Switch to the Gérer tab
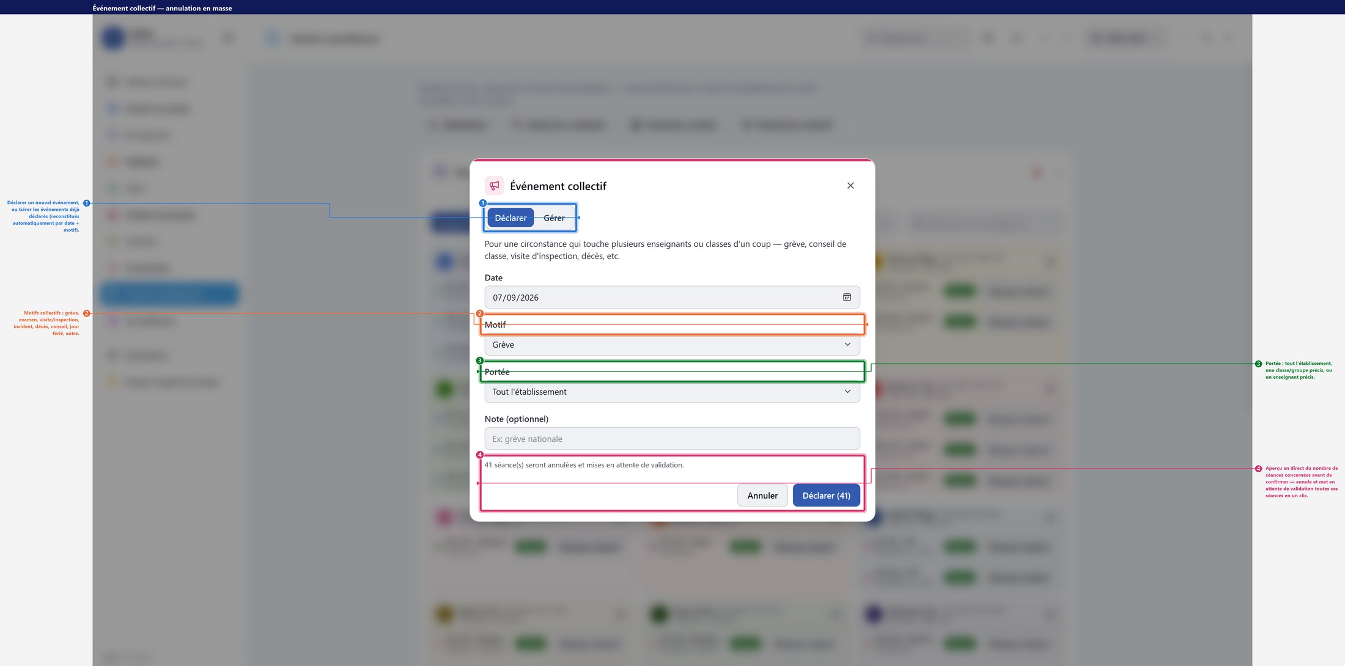 pyautogui.click(x=554, y=218)
